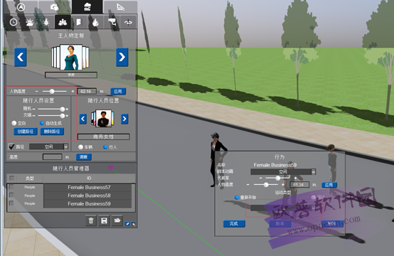This screenshot has width=394, height=256.
Task: Select the sun and clouds weather tool
Action: 30,22
